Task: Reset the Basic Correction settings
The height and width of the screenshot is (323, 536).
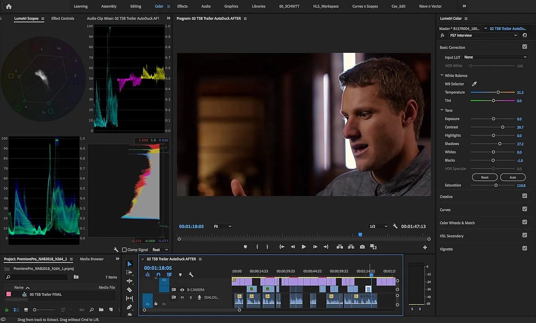Action: (x=485, y=177)
